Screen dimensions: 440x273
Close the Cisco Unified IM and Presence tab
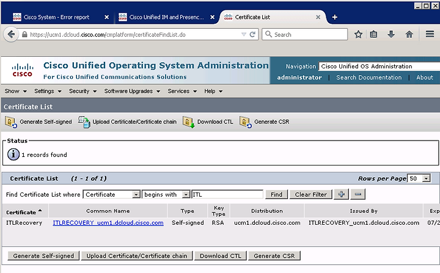pos(213,17)
